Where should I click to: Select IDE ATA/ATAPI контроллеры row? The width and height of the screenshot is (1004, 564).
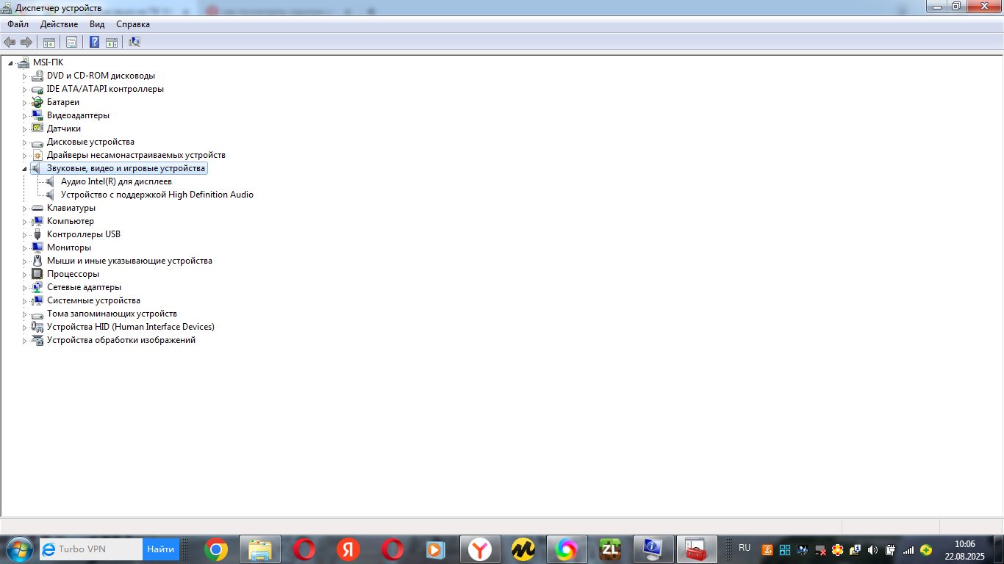click(105, 89)
